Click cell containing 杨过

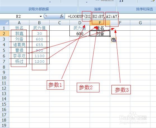coord(19,61)
